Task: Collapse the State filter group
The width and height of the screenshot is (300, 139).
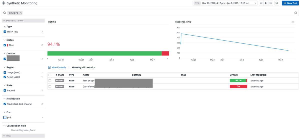Action: pyautogui.click(x=4, y=85)
